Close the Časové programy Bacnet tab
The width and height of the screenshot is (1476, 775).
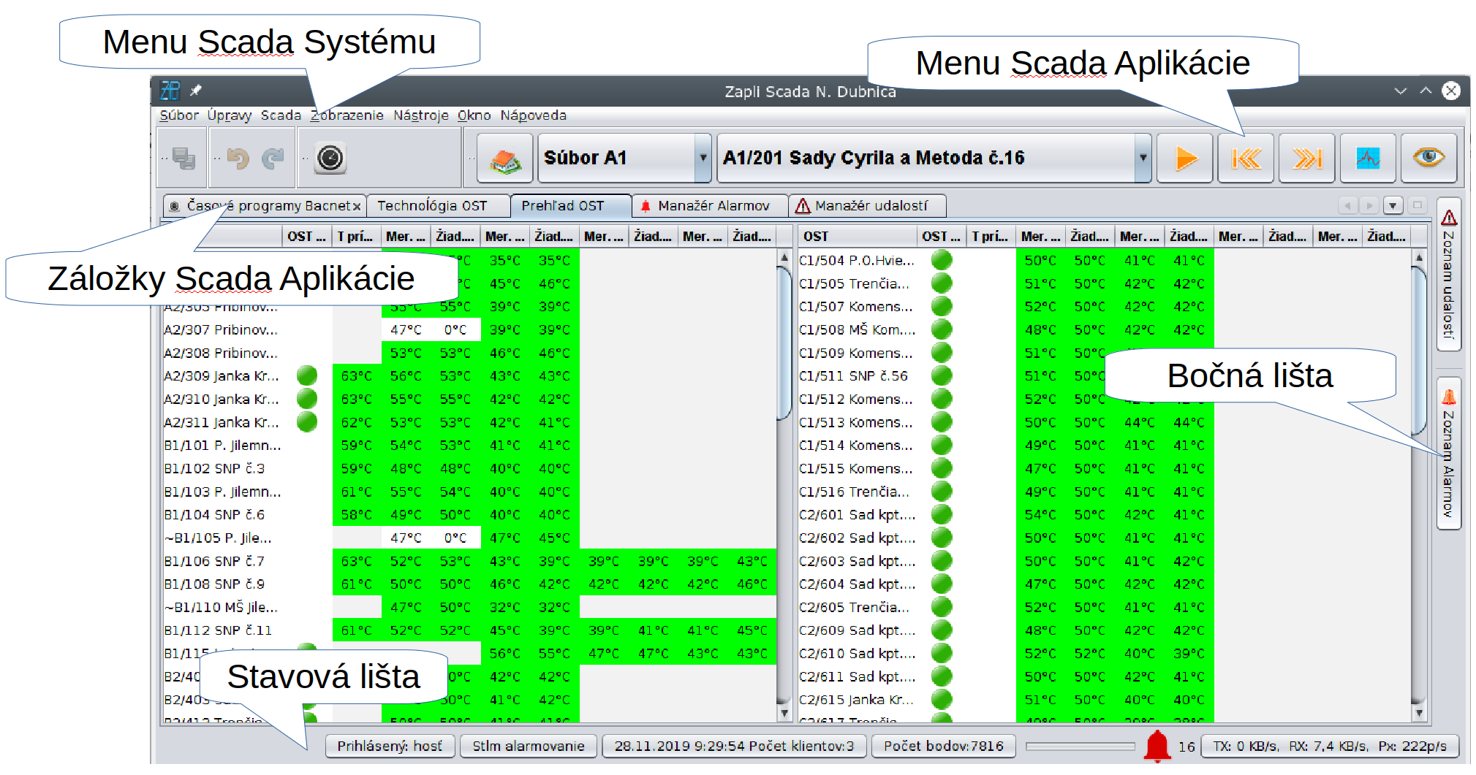(357, 207)
